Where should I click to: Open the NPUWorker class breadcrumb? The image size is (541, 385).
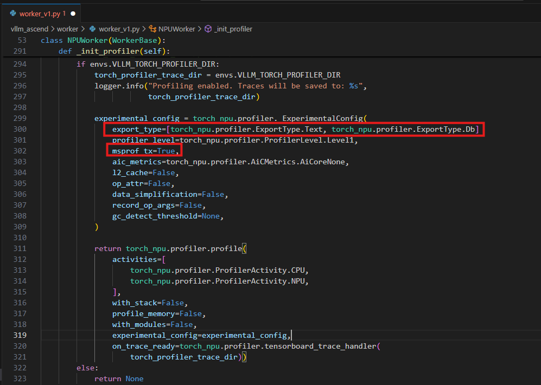pyautogui.click(x=177, y=29)
